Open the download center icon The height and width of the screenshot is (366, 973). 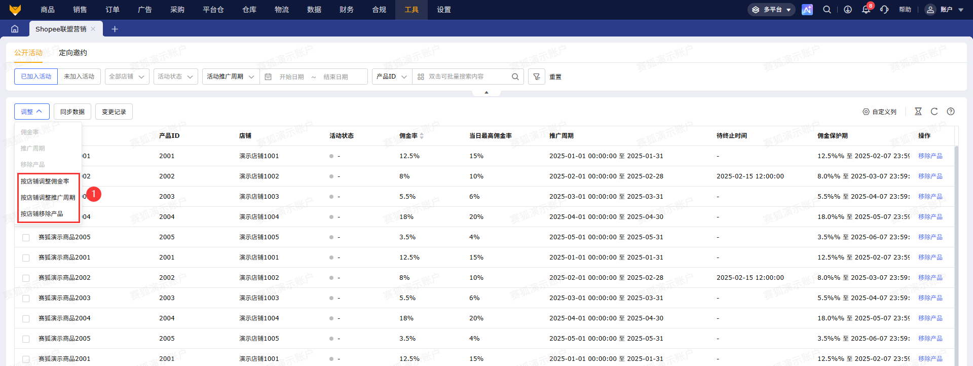848,10
